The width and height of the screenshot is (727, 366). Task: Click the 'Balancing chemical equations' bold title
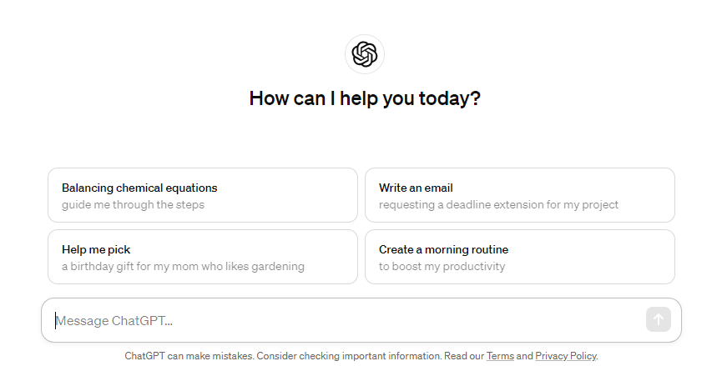pyautogui.click(x=139, y=188)
